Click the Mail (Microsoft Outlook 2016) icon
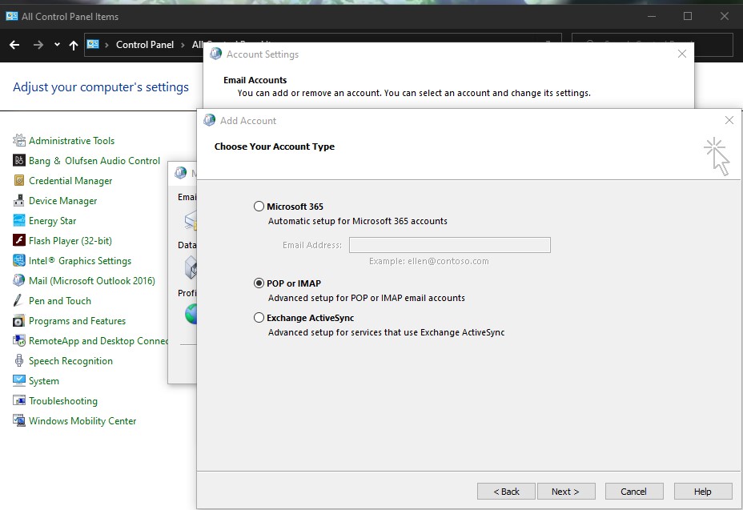Image resolution: width=743 pixels, height=510 pixels. pyautogui.click(x=19, y=280)
